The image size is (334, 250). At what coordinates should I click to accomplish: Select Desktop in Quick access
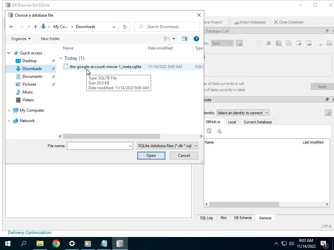click(x=29, y=61)
